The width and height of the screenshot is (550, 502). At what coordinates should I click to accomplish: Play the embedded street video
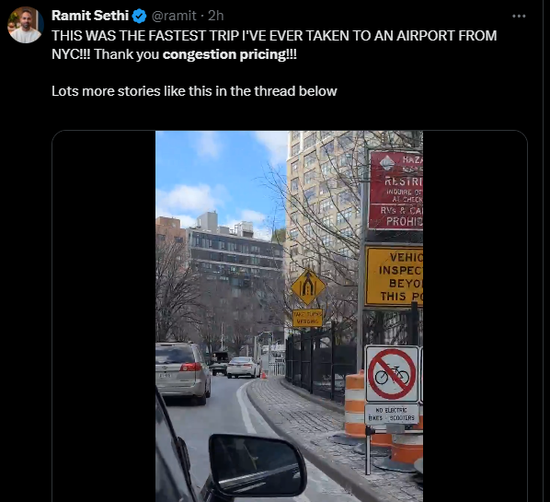(289, 316)
